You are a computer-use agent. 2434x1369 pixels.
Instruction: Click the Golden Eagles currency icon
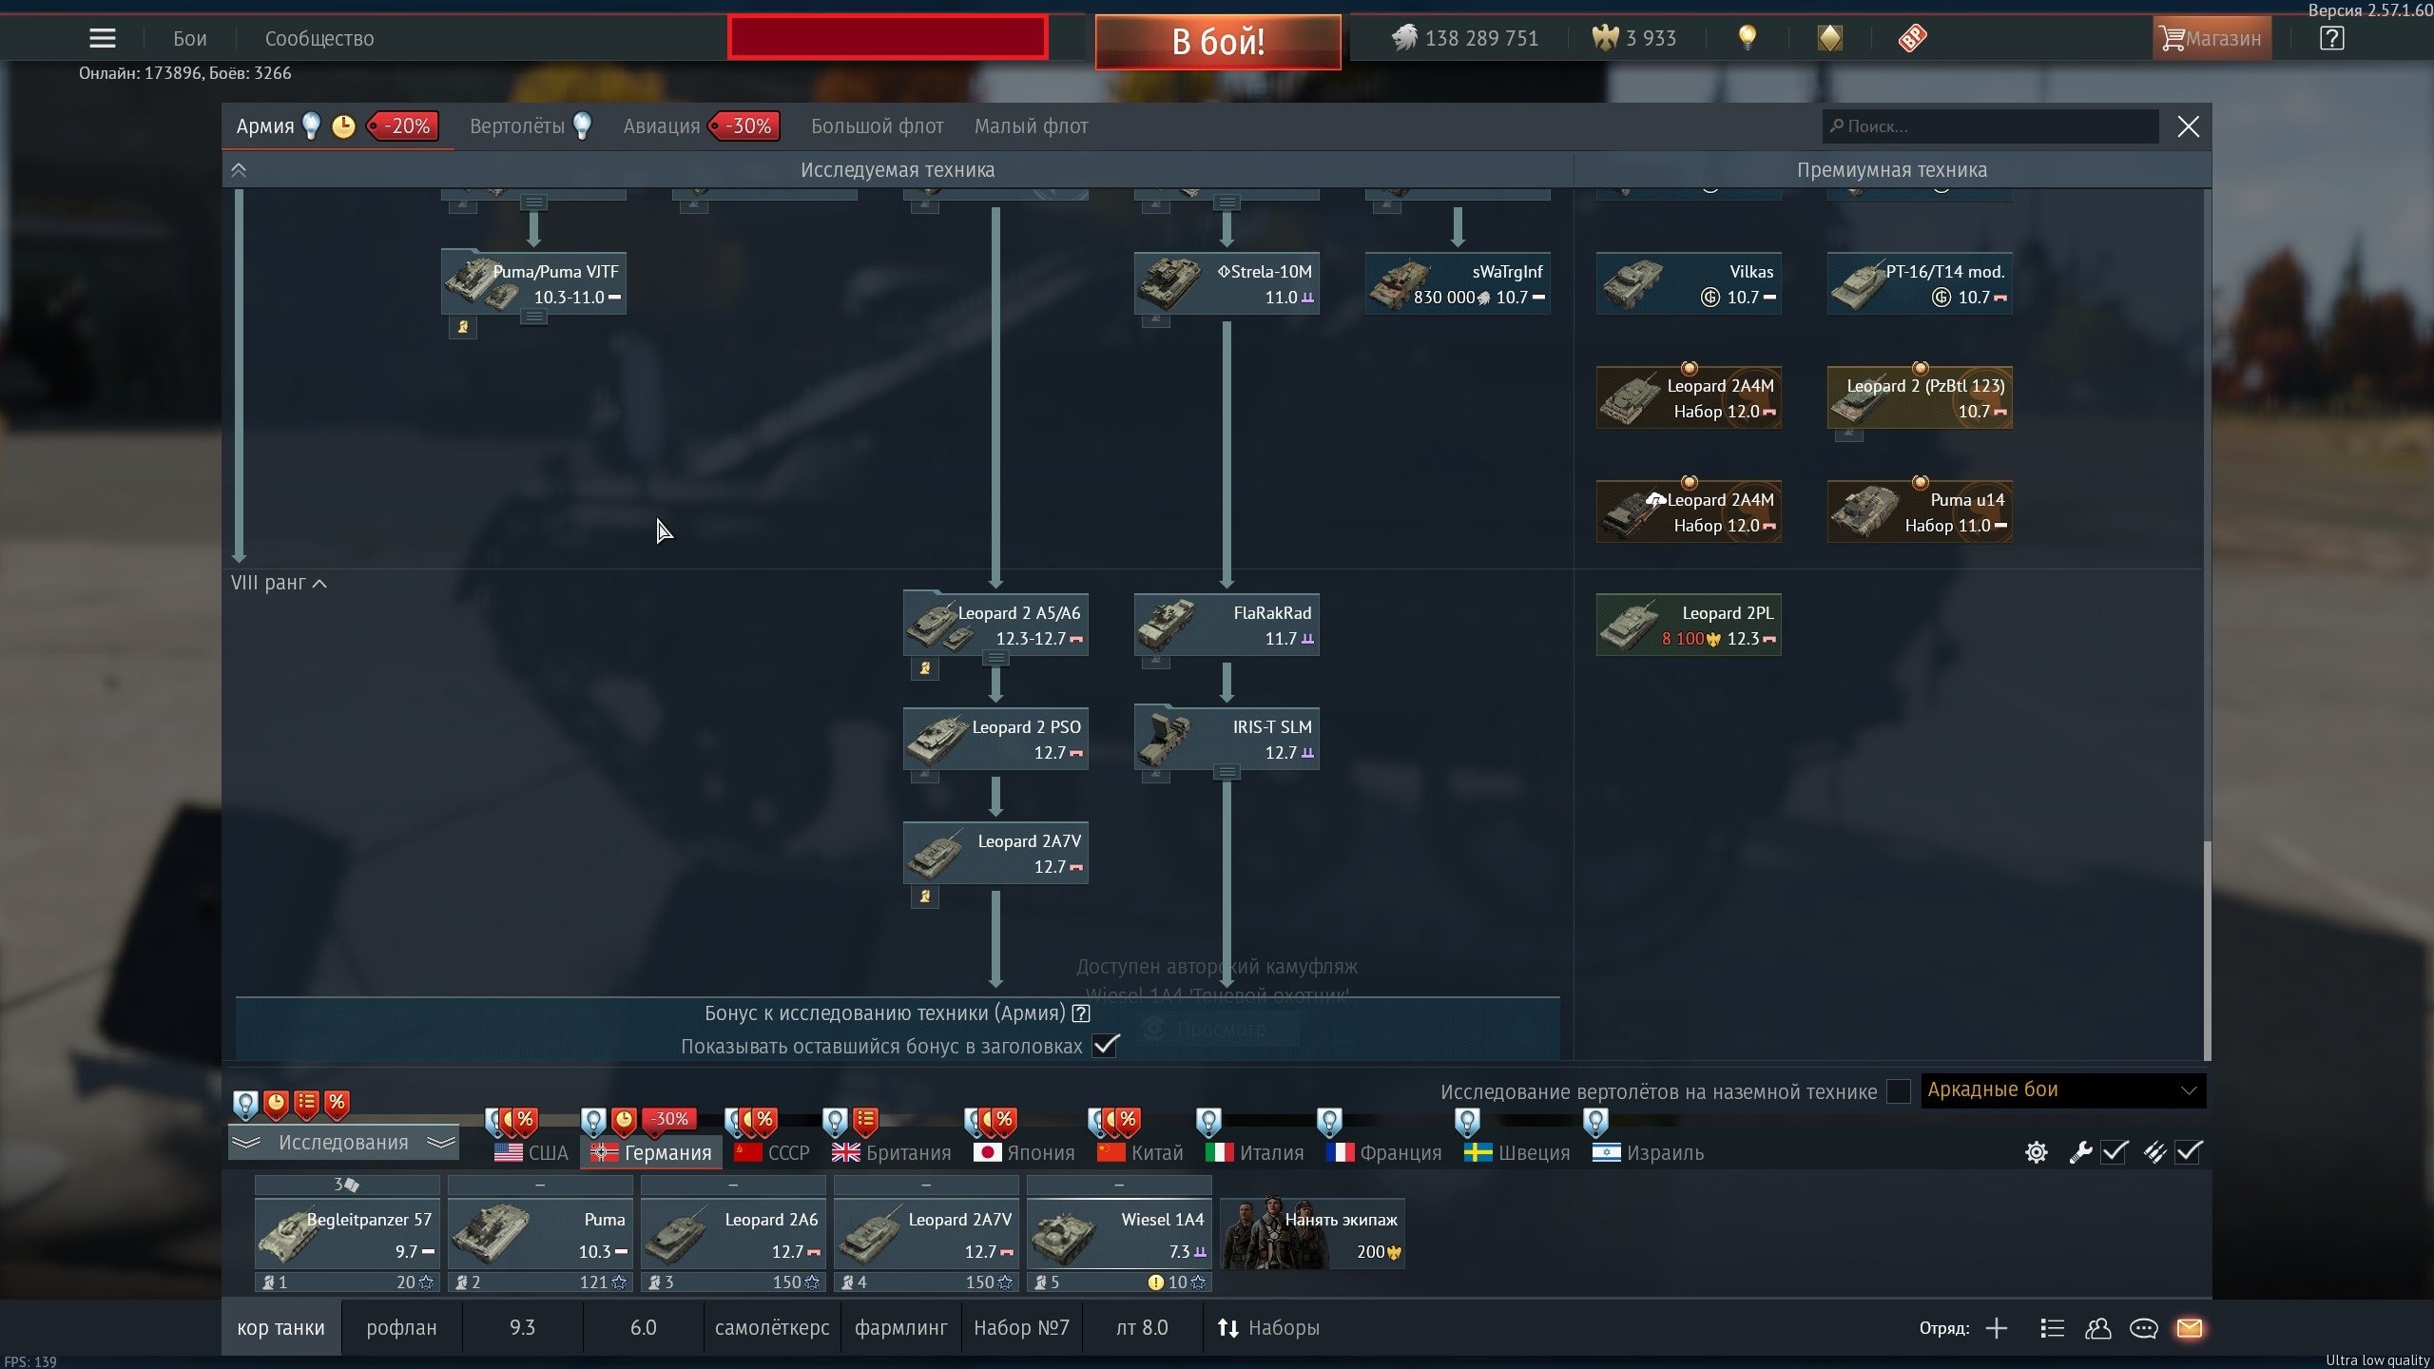point(1606,38)
